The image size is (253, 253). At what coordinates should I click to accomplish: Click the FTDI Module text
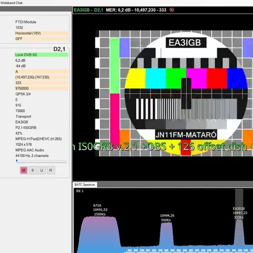tap(26, 22)
